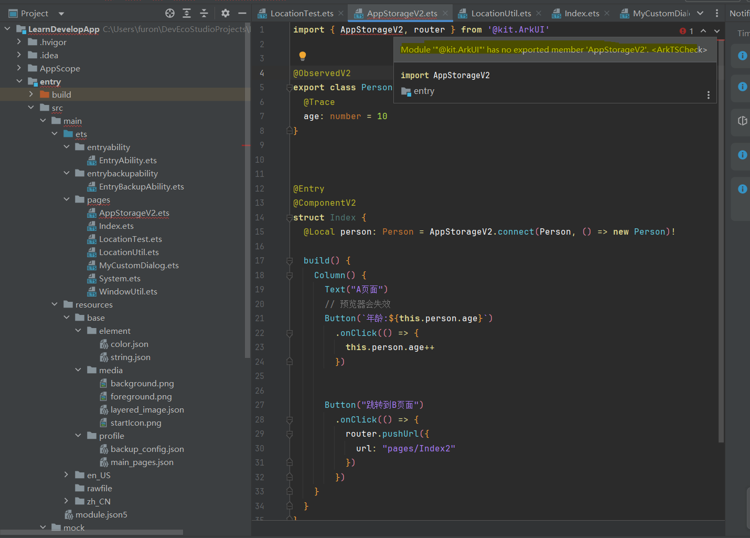Viewport: 750px width, 538px height.
Task: Expand the .idea folder
Action: click(x=19, y=55)
